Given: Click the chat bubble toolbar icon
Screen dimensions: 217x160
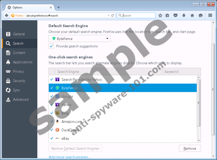Looking at the screenshot, I should coord(201,15).
